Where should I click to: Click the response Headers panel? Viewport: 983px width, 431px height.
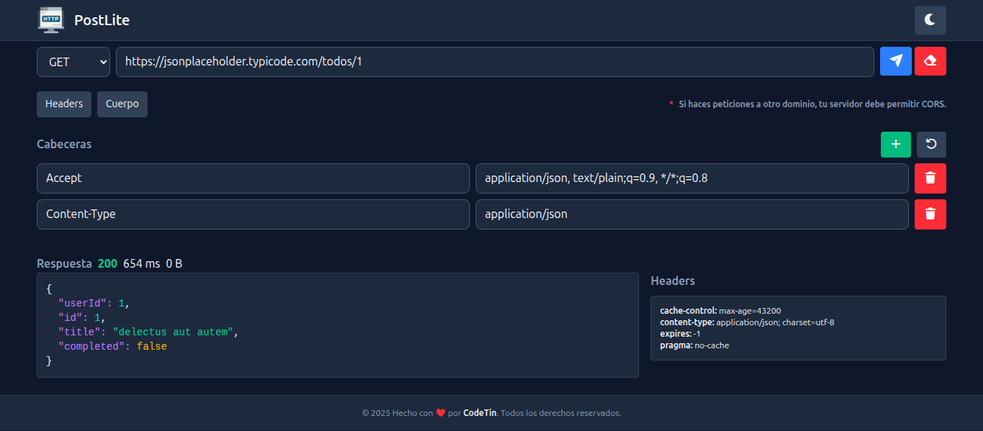click(x=797, y=328)
